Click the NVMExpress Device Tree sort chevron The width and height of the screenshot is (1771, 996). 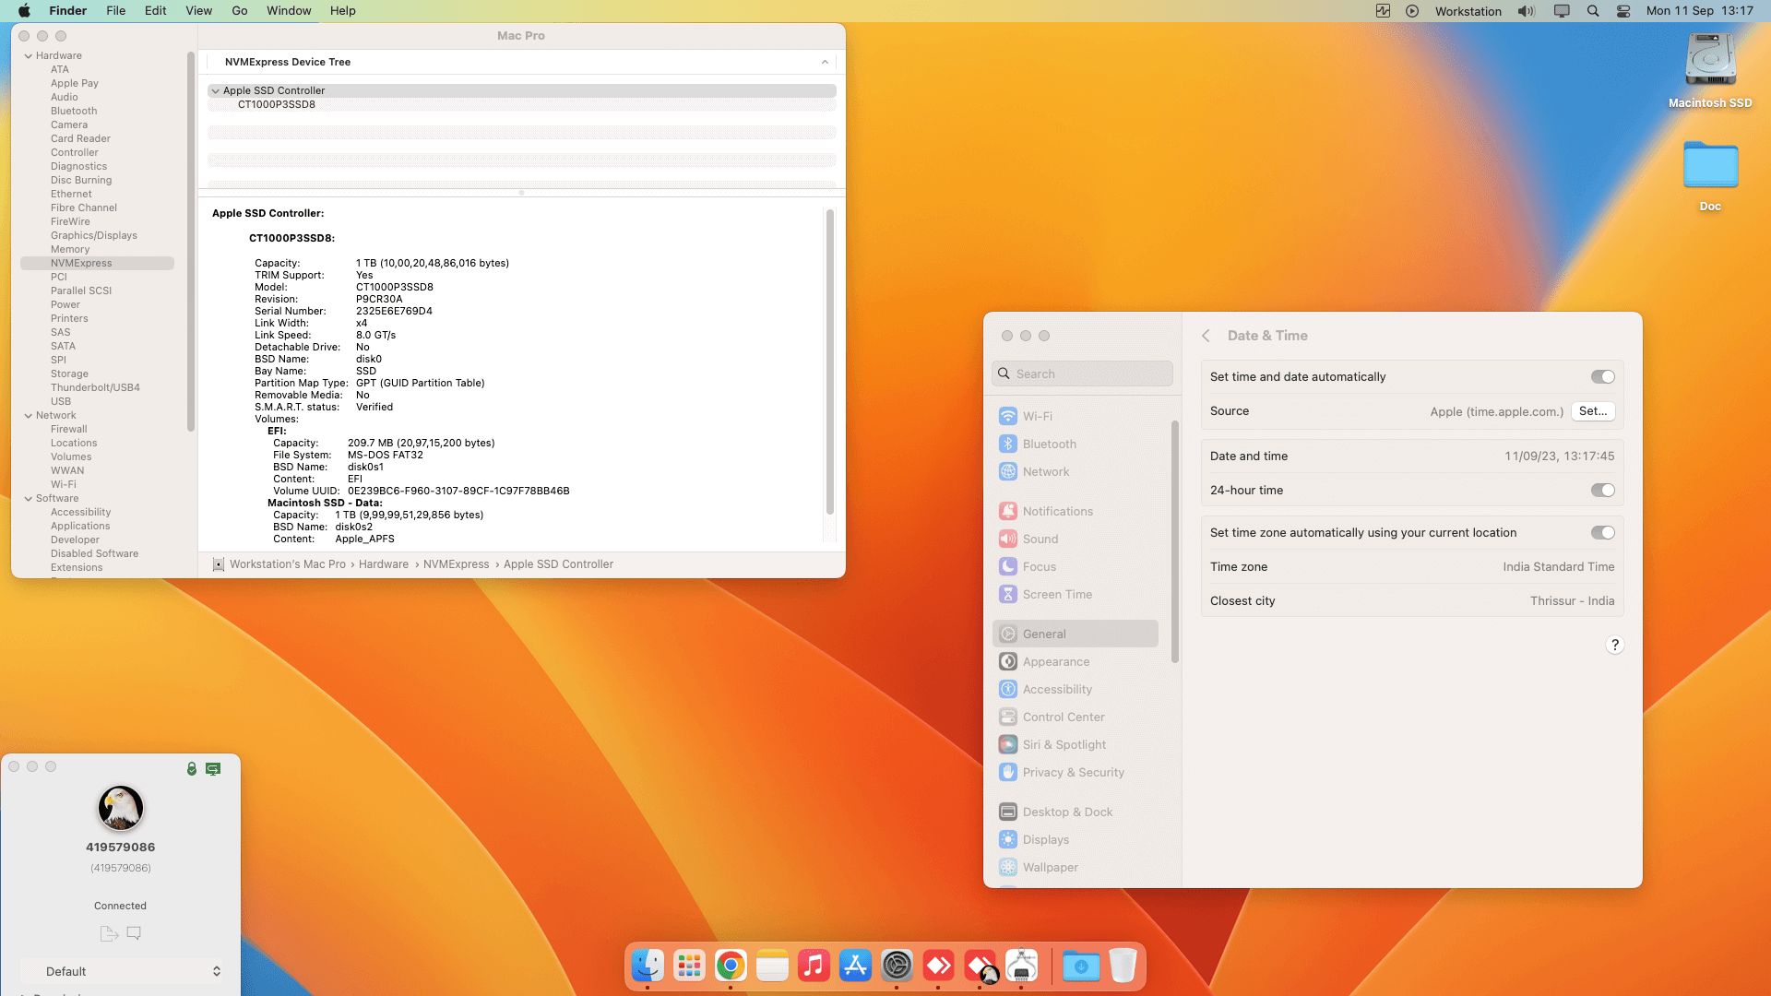pyautogui.click(x=825, y=62)
